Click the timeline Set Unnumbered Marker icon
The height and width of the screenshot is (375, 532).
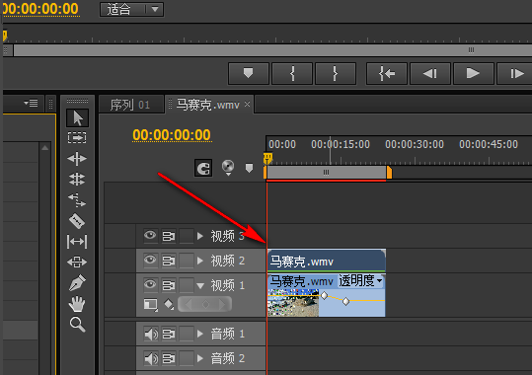pos(249,168)
